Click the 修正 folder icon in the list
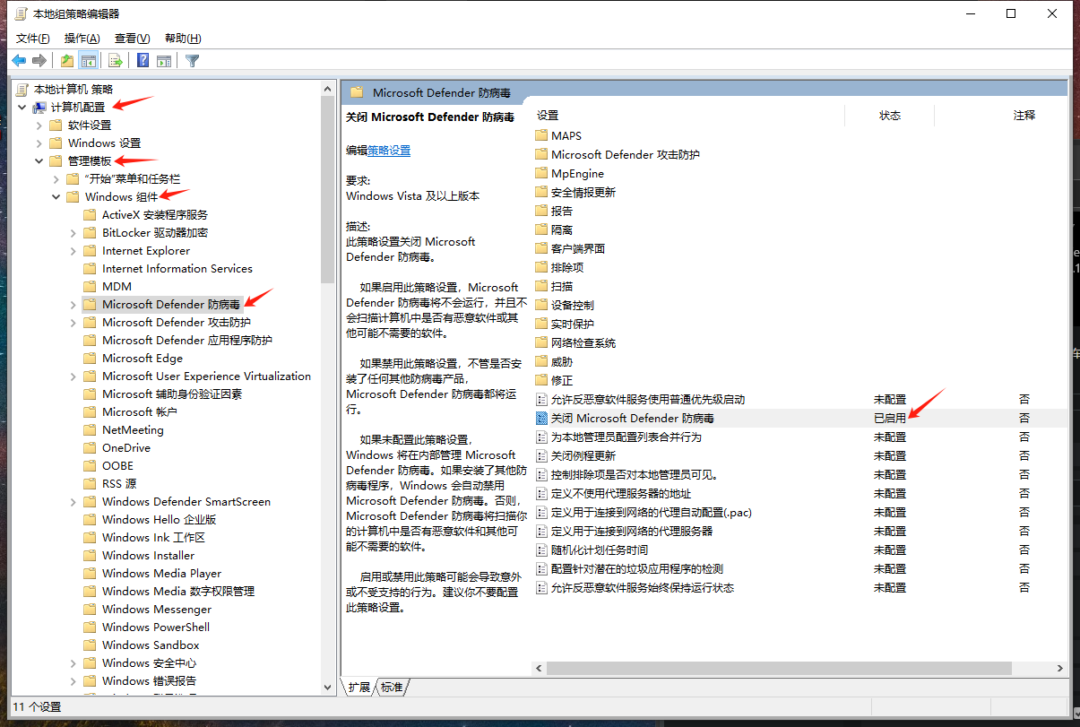 pyautogui.click(x=541, y=380)
